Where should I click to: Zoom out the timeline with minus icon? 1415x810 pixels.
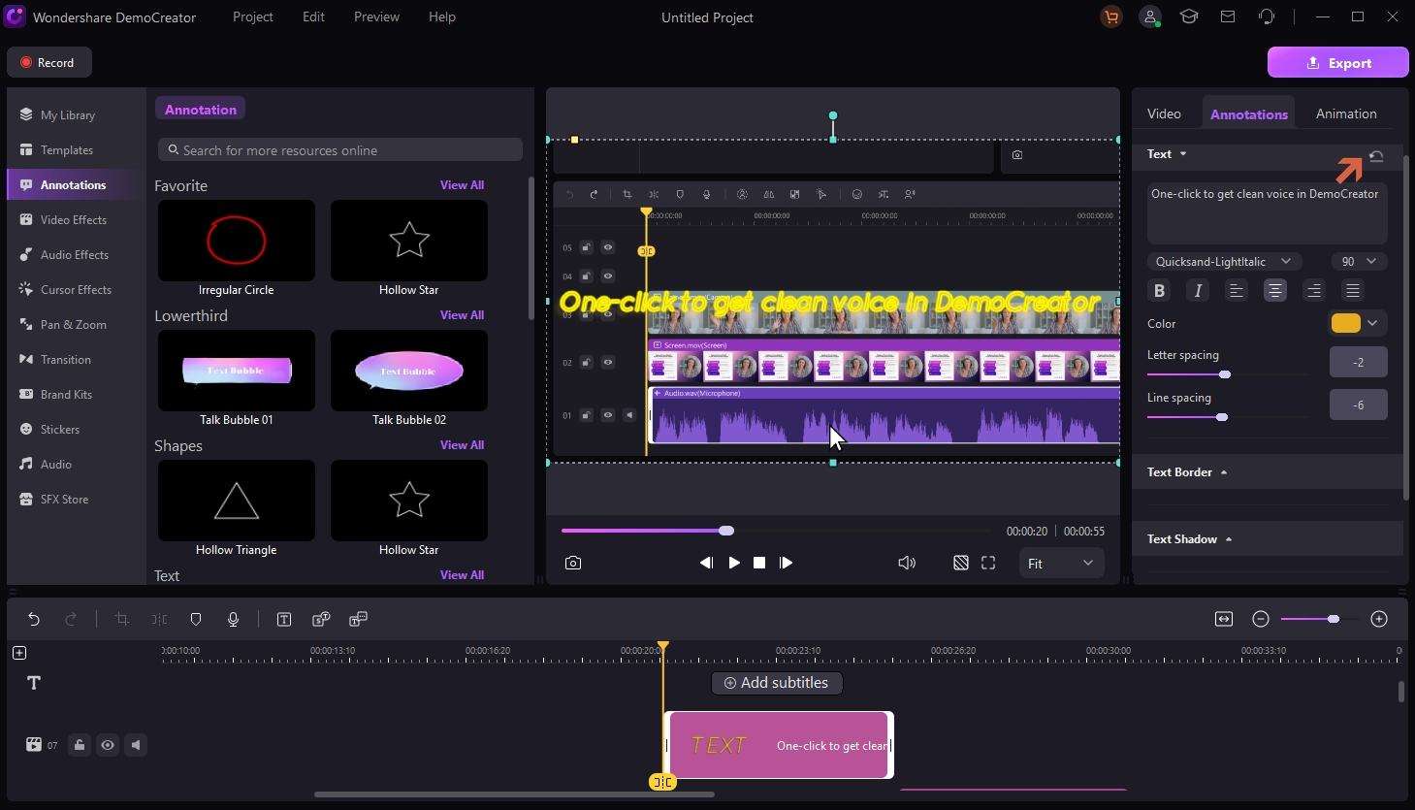1261,619
